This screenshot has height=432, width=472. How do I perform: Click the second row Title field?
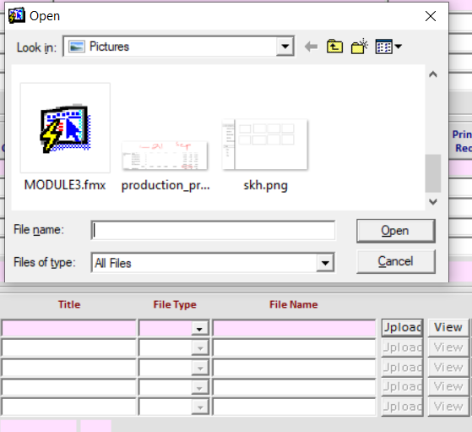pos(69,347)
